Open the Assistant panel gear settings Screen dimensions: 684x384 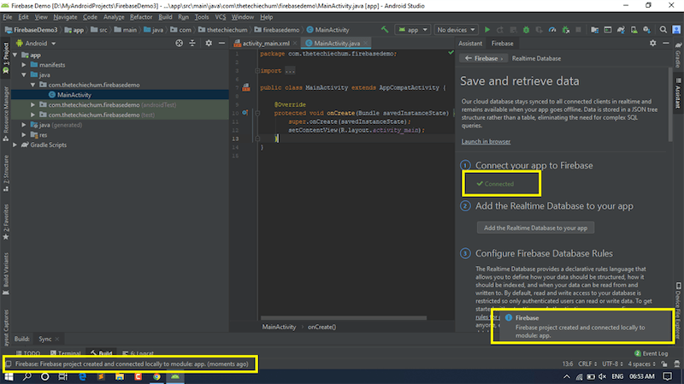pos(652,43)
